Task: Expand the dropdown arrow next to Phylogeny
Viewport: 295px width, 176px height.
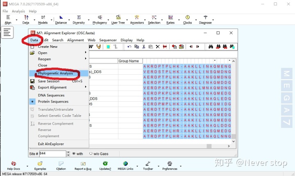Action: pyautogui.click(x=108, y=20)
